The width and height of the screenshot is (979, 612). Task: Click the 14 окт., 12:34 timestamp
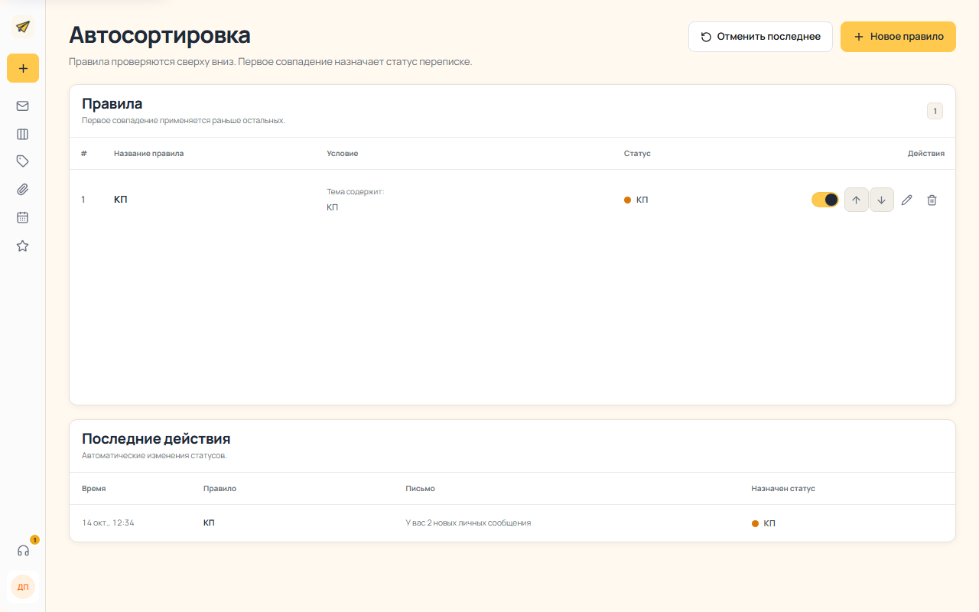coord(108,523)
